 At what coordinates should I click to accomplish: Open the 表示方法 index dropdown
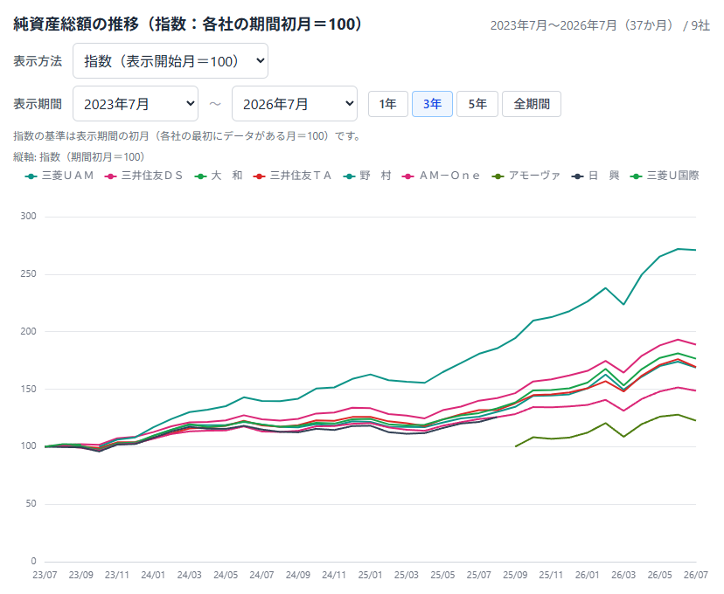[x=171, y=61]
